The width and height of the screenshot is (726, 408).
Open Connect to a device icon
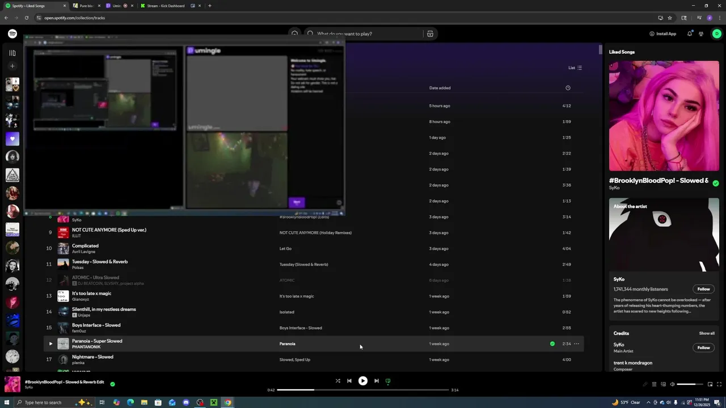click(663, 384)
